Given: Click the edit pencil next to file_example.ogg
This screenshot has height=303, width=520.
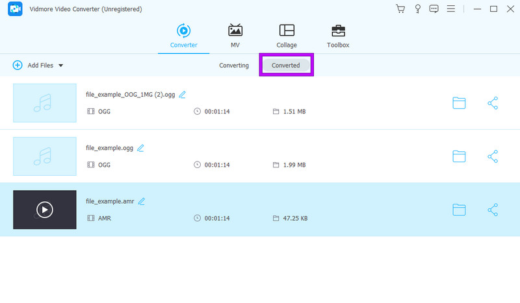Looking at the screenshot, I should point(140,147).
